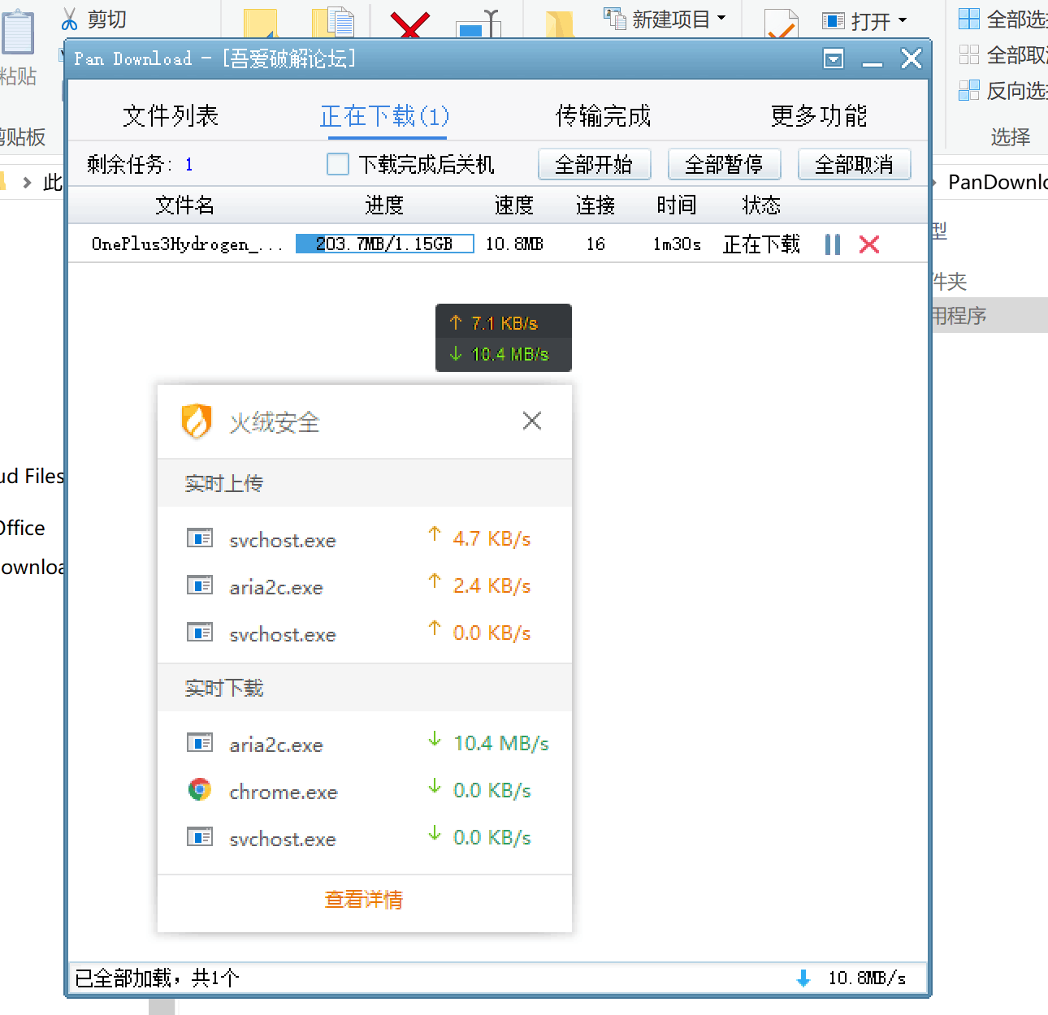Click the deselect all icon in Explorer
The image size is (1048, 1015).
969,54
